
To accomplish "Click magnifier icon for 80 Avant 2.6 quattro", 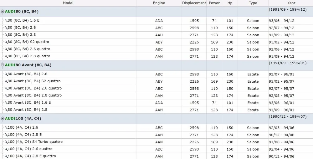I will pos(6,88).
